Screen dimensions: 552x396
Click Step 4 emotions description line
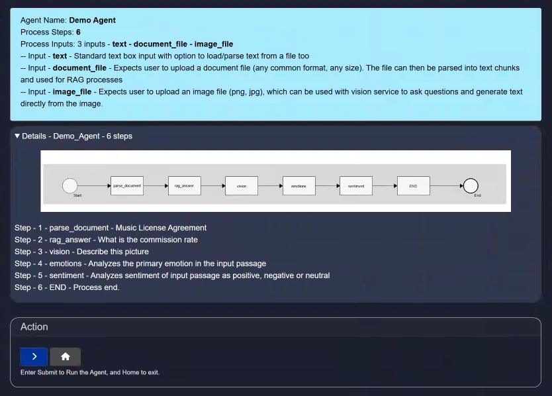pyautogui.click(x=140, y=264)
